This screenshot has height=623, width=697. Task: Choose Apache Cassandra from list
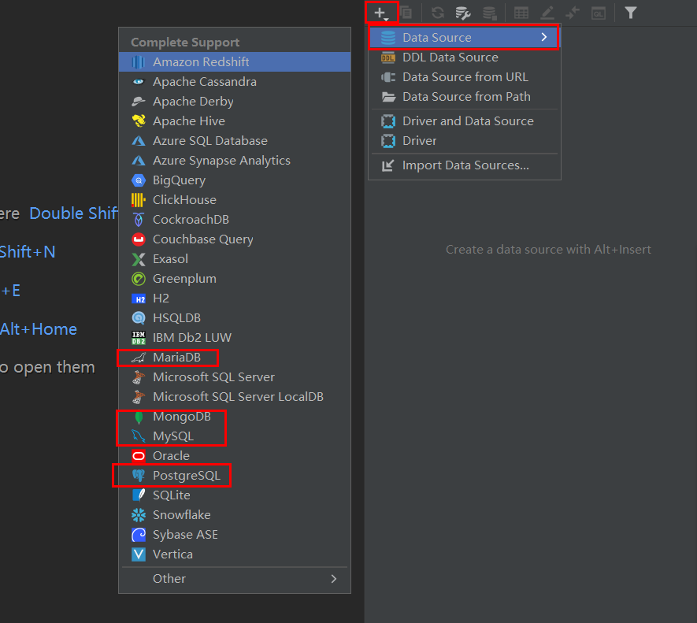click(x=235, y=82)
